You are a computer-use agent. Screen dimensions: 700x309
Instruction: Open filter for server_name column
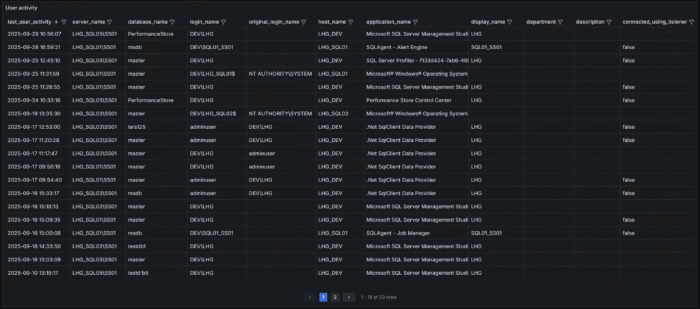[x=109, y=22]
